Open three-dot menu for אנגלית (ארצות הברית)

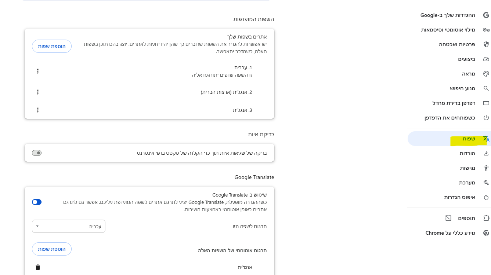[x=37, y=92]
